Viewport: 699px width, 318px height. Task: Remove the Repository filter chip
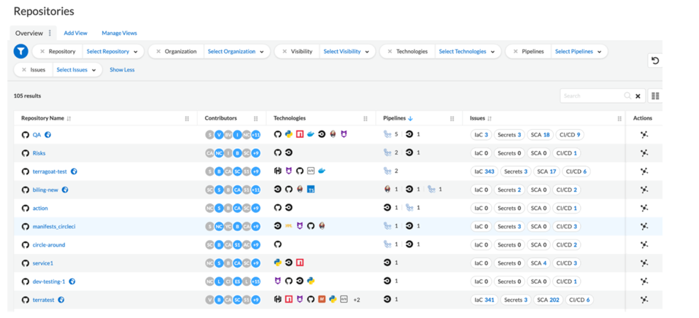pyautogui.click(x=42, y=52)
